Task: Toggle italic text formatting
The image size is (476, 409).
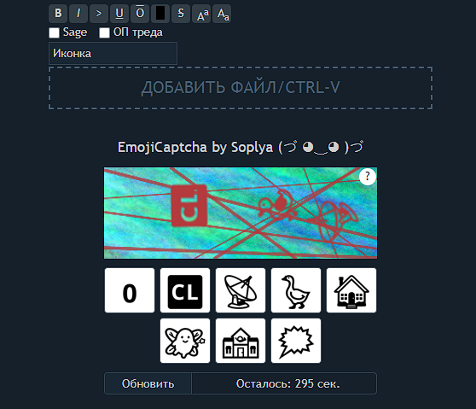Action: click(x=78, y=14)
